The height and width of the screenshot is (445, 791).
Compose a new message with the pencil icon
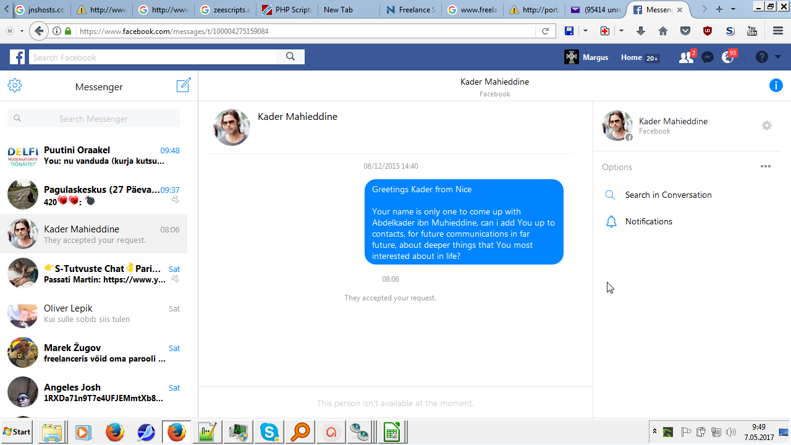[x=184, y=85]
